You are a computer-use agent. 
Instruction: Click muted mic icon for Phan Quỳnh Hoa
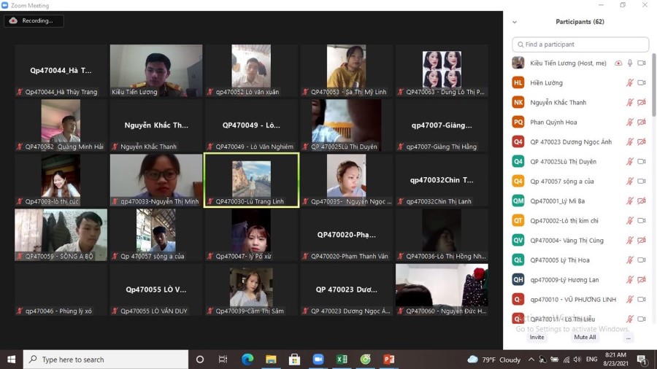[x=630, y=123]
